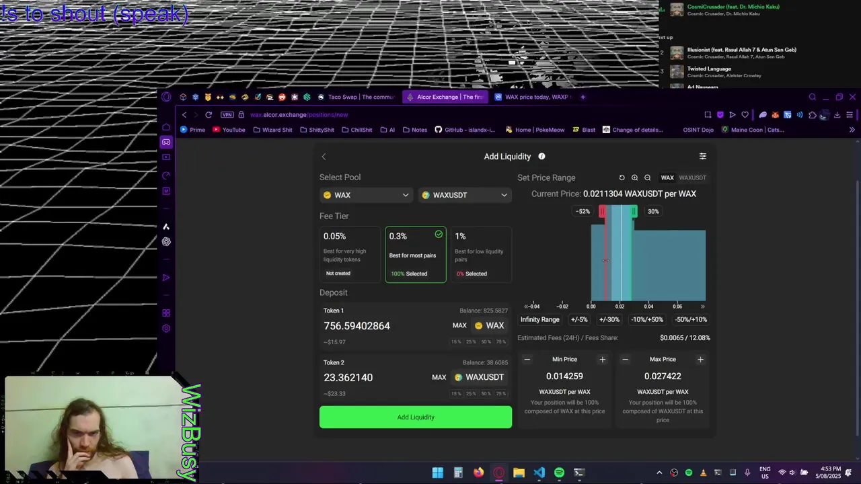861x484 pixels.
Task: Open the Windows Start menu
Action: pyautogui.click(x=438, y=473)
